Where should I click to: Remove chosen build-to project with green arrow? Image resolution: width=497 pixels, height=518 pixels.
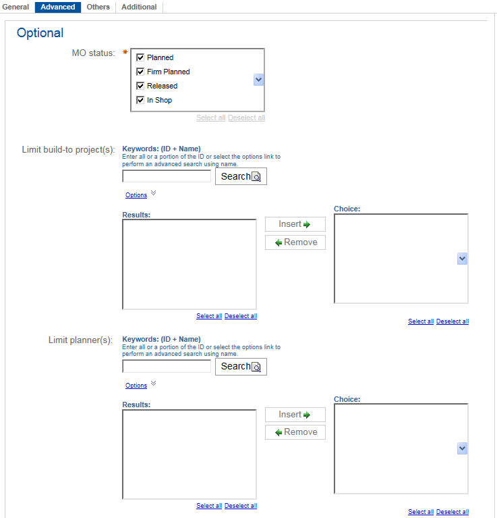click(295, 242)
